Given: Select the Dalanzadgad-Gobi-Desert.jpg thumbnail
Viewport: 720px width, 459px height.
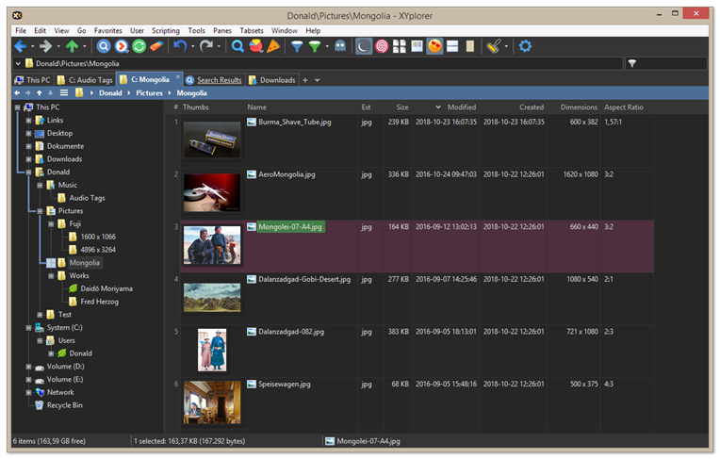Looking at the screenshot, I should (x=212, y=298).
